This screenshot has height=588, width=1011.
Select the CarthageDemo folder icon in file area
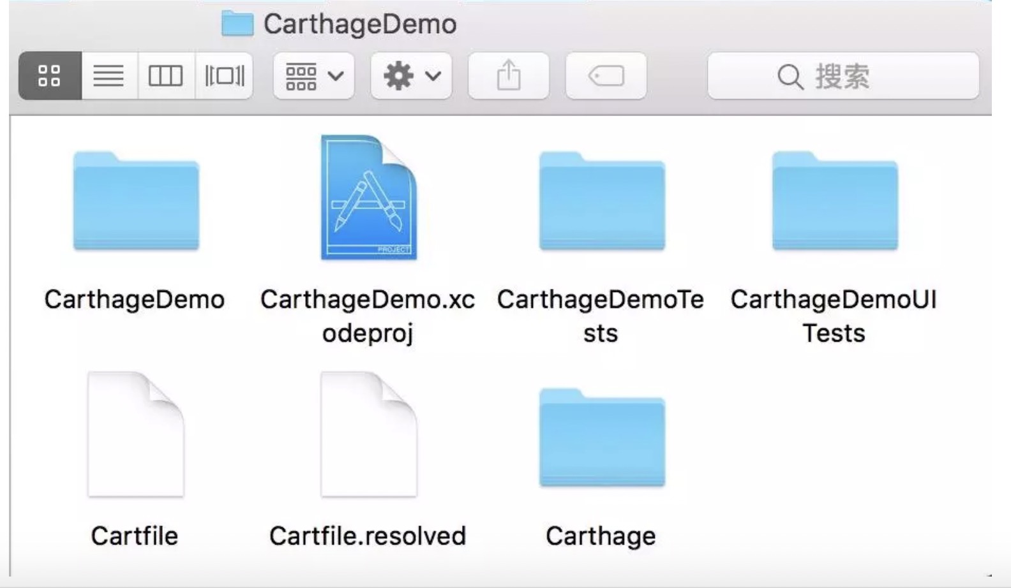click(136, 201)
